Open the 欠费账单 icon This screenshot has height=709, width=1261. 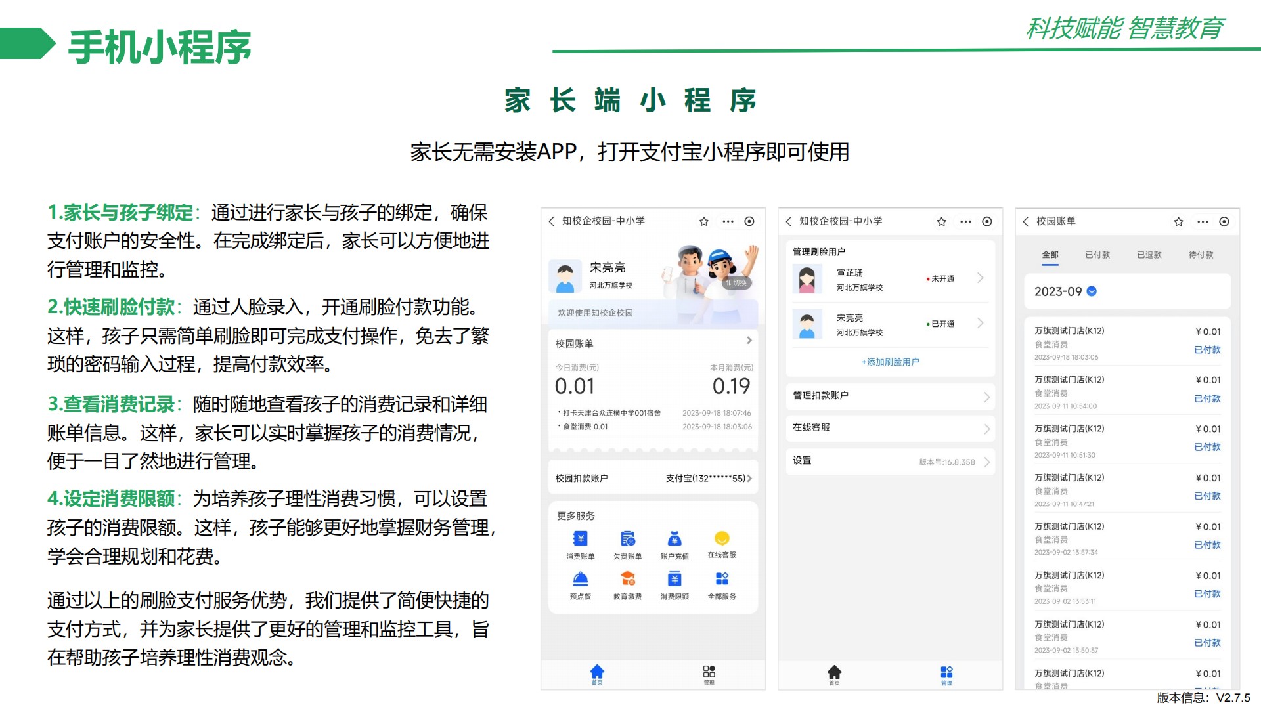tap(627, 540)
